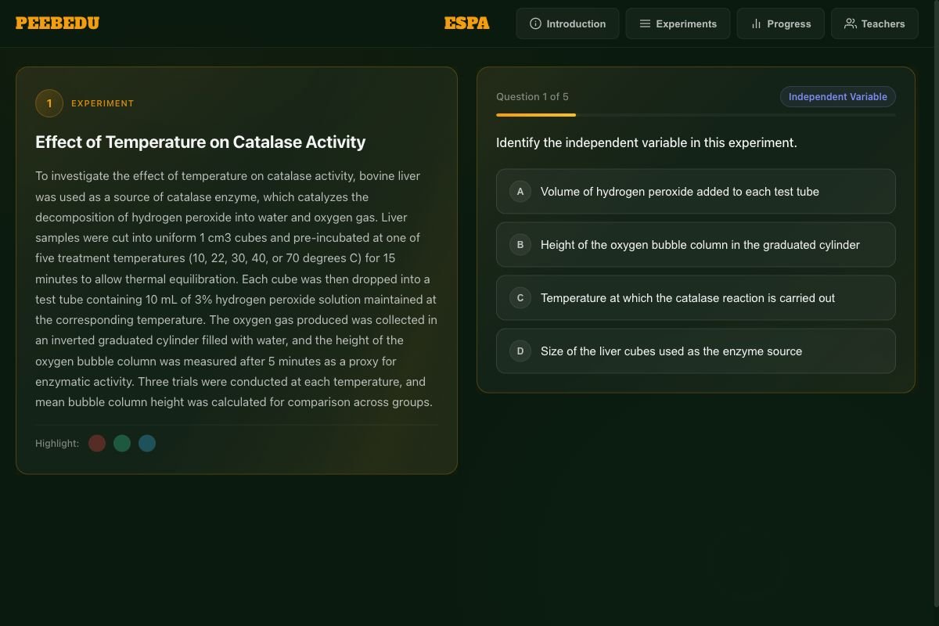Click the info icon in the Introduction button
The image size is (939, 626).
click(x=535, y=23)
